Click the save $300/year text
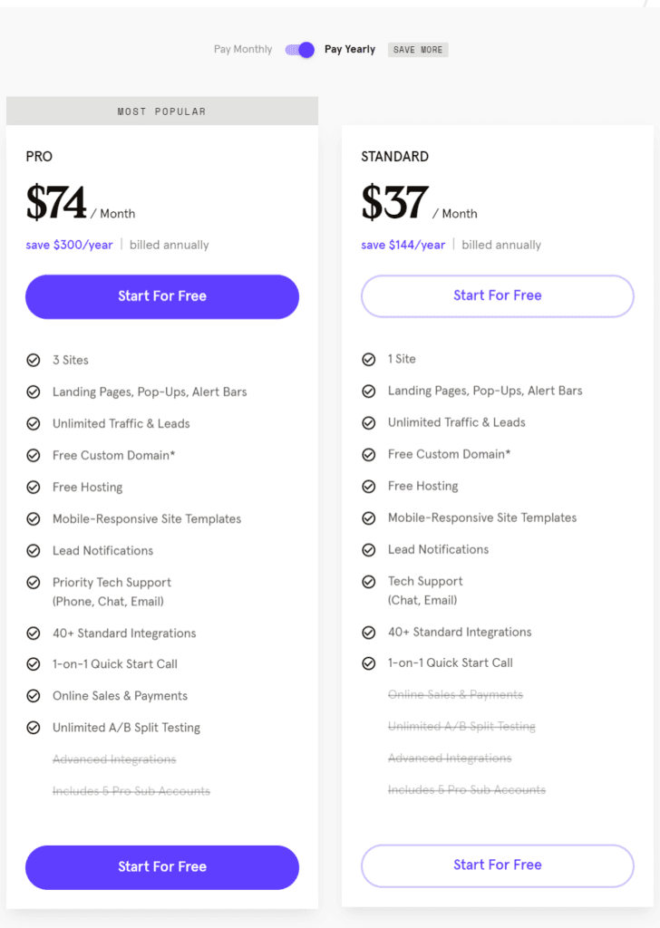Viewport: 660px width, 928px height. [69, 245]
